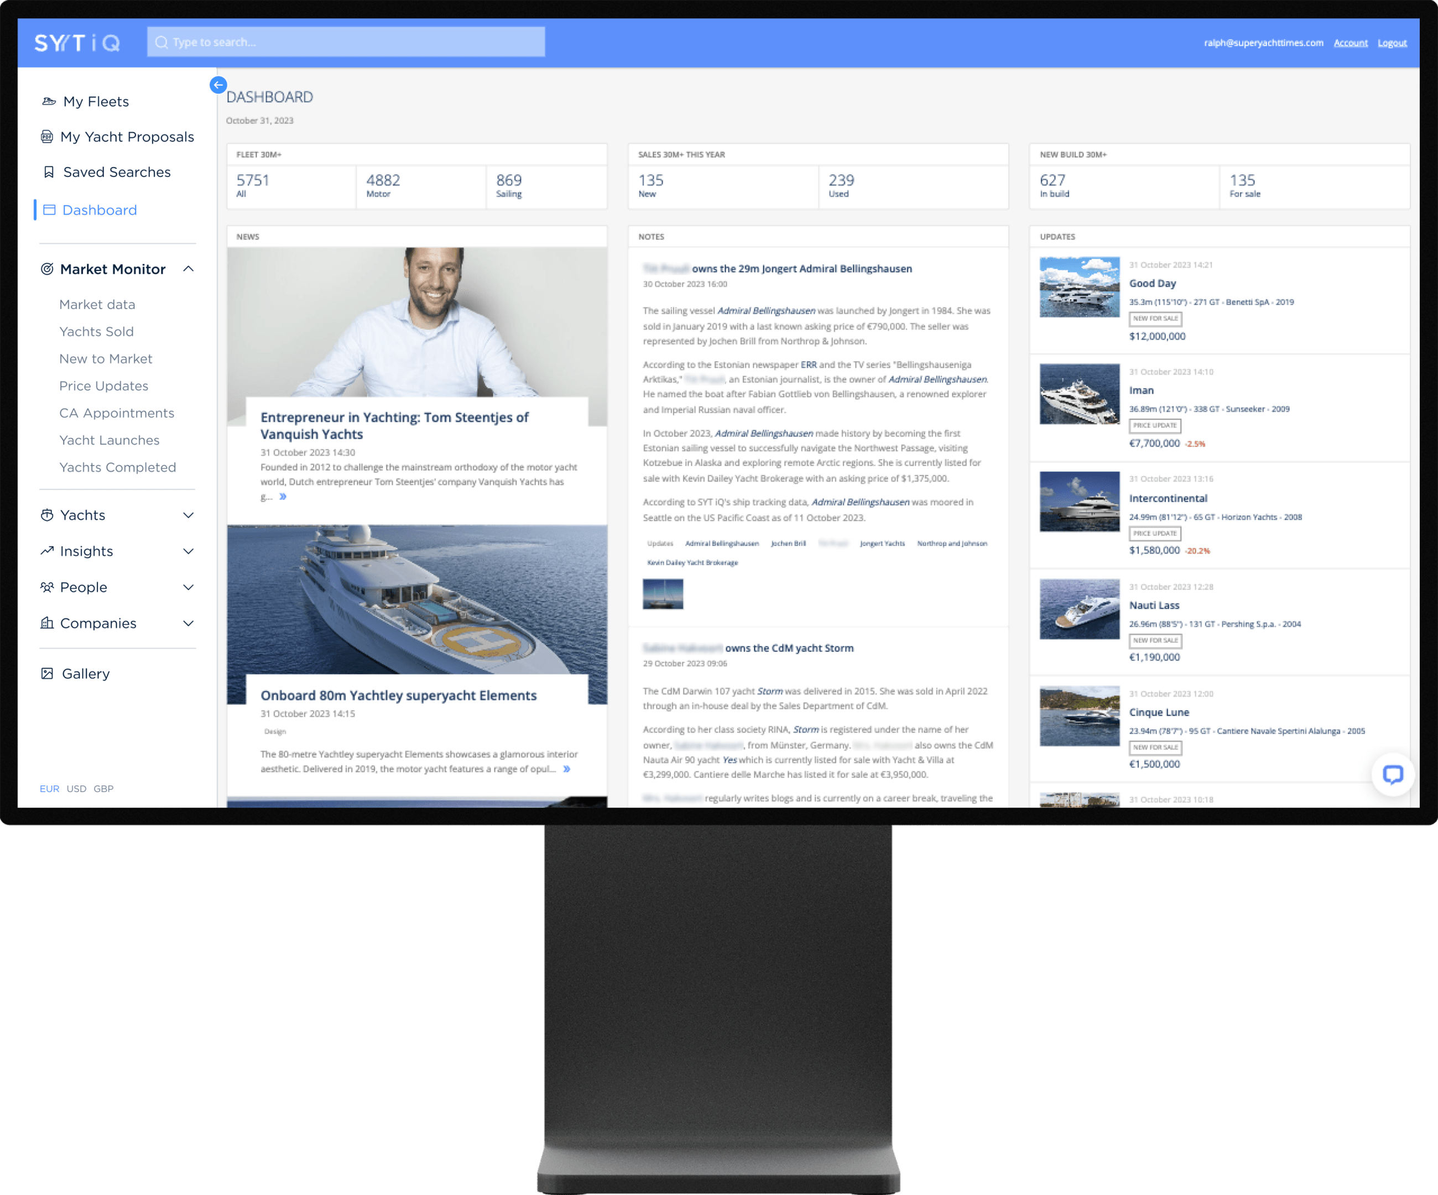Click the Market Monitor target icon
The image size is (1438, 1195).
tap(46, 269)
